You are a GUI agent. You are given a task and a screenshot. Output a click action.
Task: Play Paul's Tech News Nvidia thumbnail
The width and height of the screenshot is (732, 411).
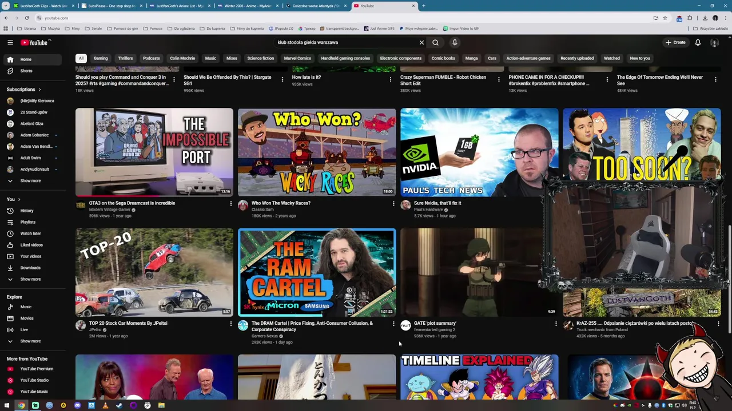coord(479,152)
